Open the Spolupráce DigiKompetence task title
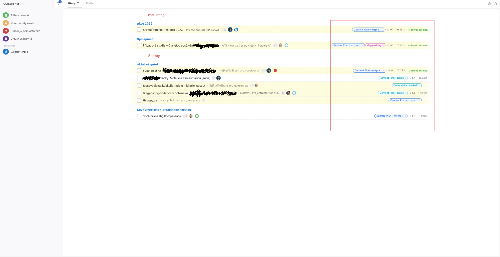 pos(162,116)
